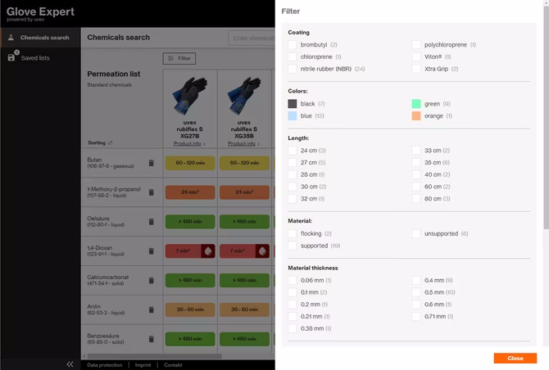Click the Saved lists icon in sidebar
549x370 pixels.
tap(11, 57)
